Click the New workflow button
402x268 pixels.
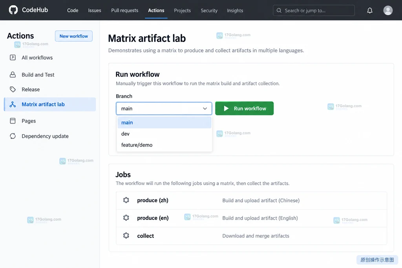click(74, 36)
